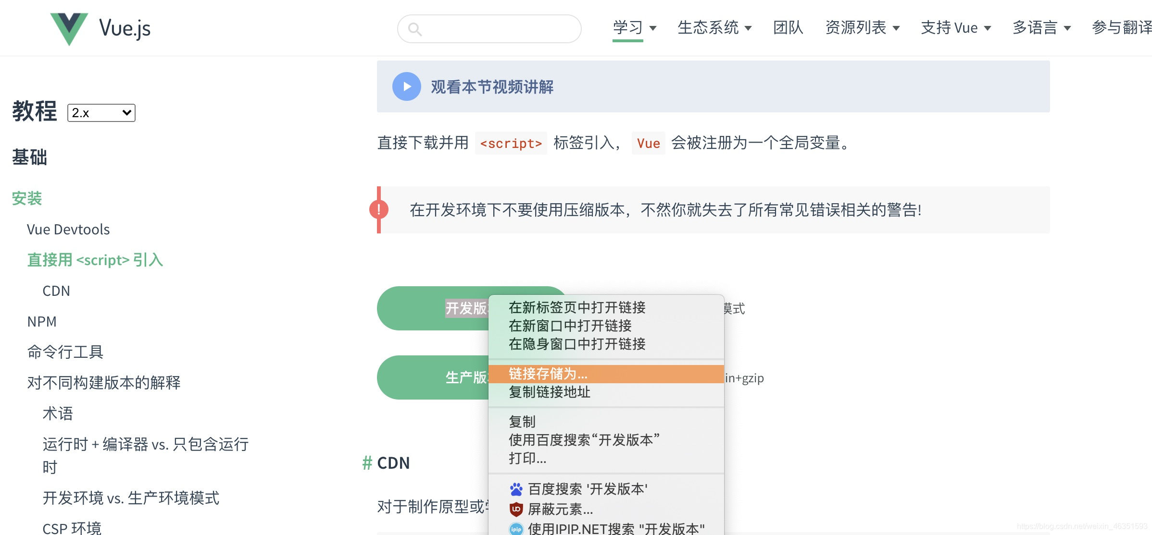Viewport: 1152px width, 535px height.
Task: Choose 打印... in context menu
Action: click(x=606, y=458)
